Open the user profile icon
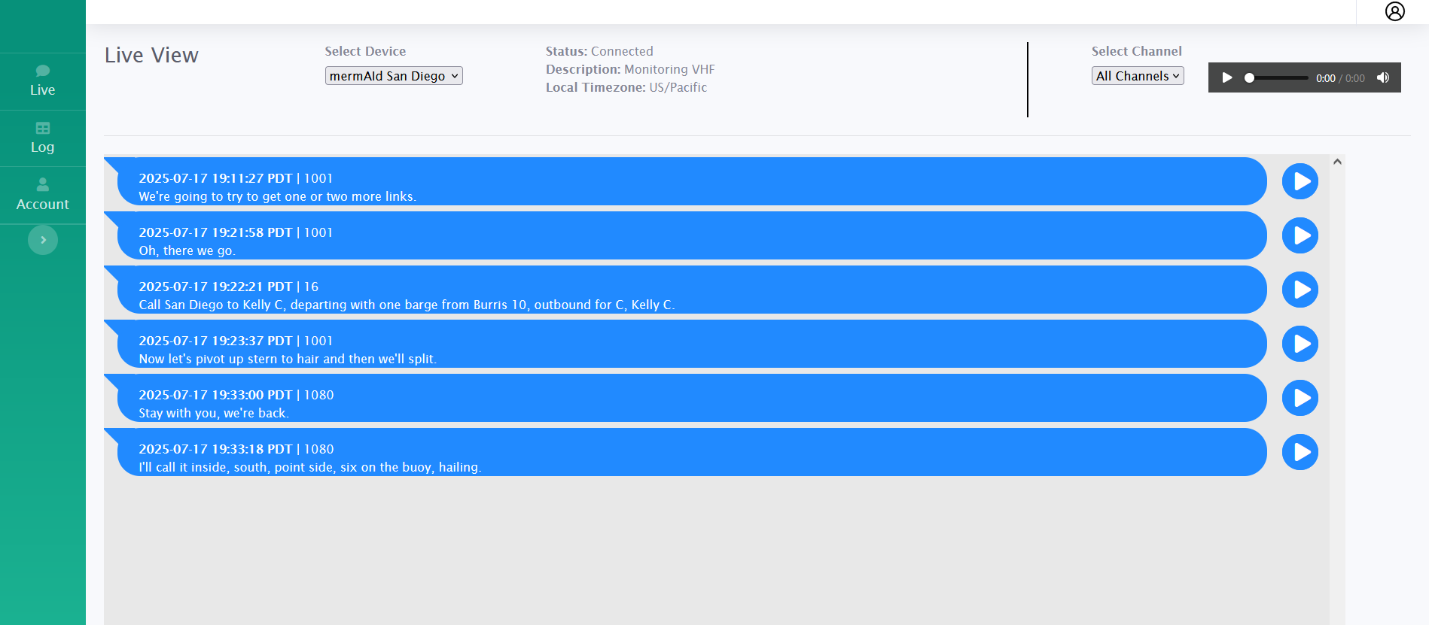 tap(1394, 11)
